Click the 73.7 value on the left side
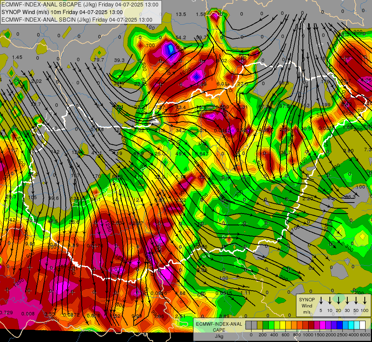Image resolution: width=372 pixels, height=342 pixels. (36, 104)
